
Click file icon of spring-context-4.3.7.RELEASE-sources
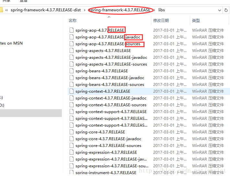click(x=72, y=105)
